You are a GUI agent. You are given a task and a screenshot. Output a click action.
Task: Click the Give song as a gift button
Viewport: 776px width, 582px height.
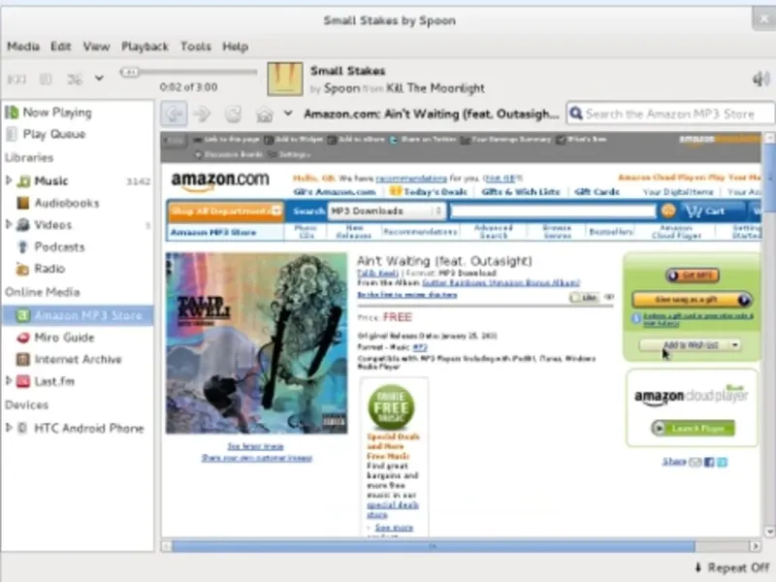693,300
